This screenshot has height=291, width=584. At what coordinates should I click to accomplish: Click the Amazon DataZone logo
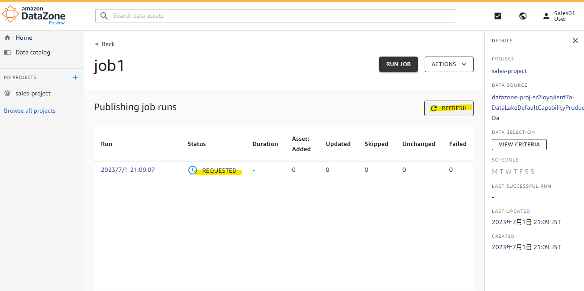34,15
